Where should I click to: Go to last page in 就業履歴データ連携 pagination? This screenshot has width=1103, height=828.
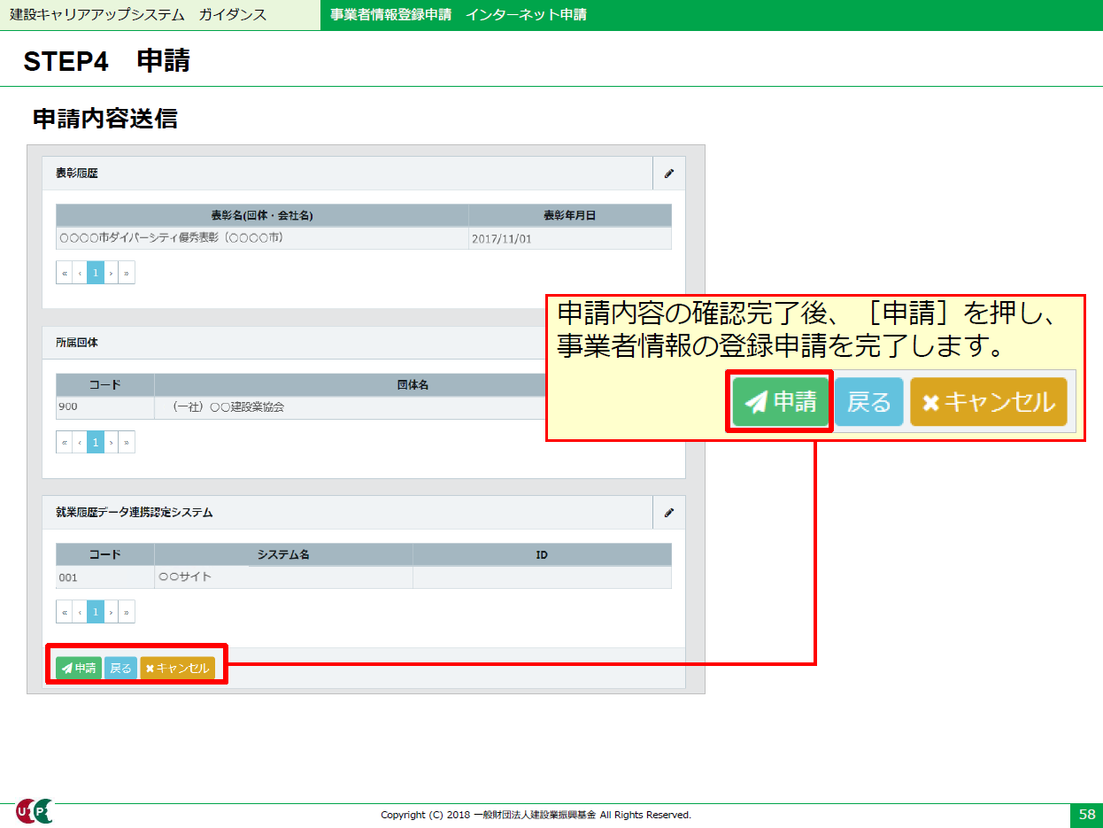click(x=127, y=611)
